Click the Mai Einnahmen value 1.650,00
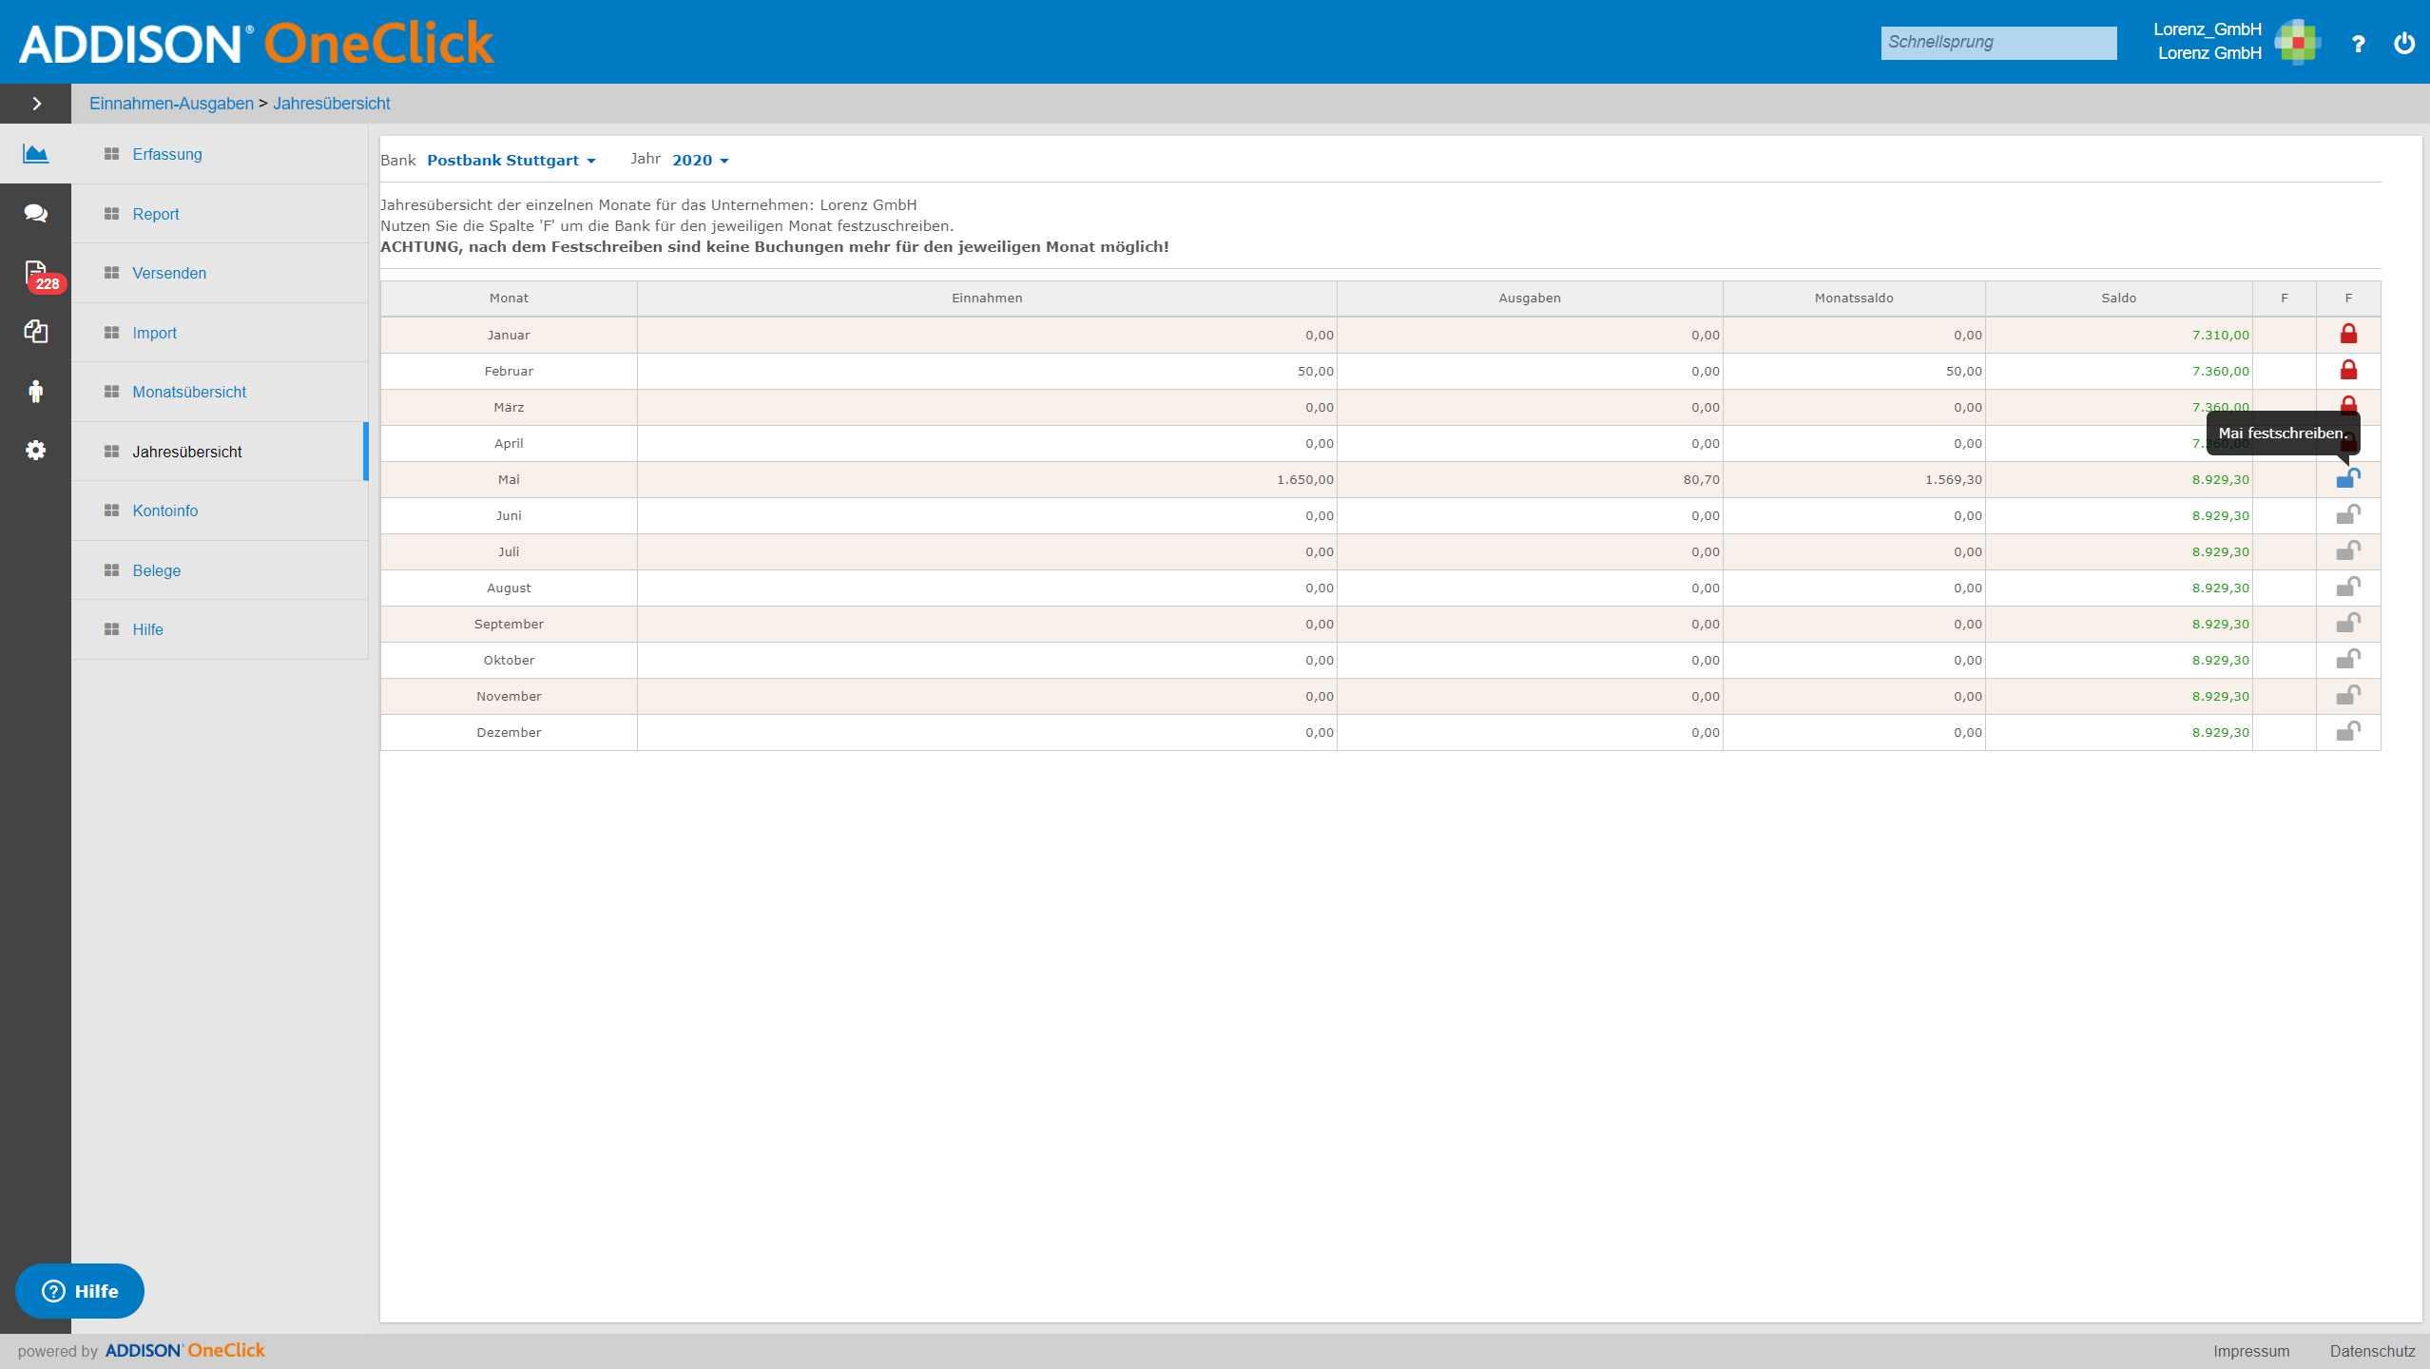 tap(1304, 479)
